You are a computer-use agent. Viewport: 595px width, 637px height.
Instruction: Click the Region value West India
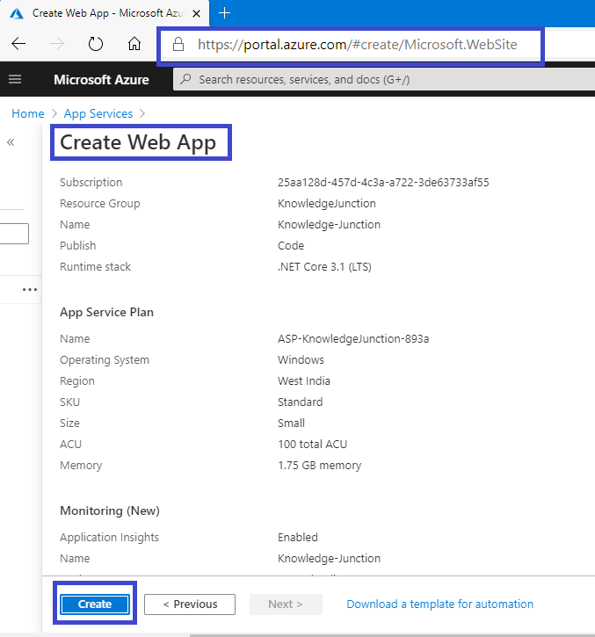point(303,381)
